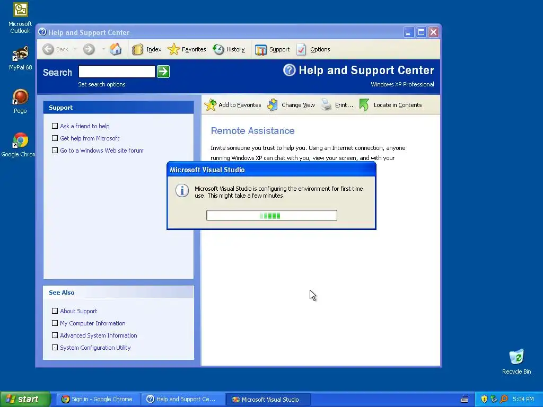
Task: Click the orange magnifier tray icon
Action: (504, 399)
